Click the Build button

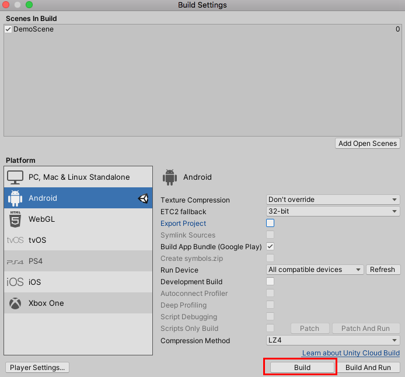click(302, 368)
